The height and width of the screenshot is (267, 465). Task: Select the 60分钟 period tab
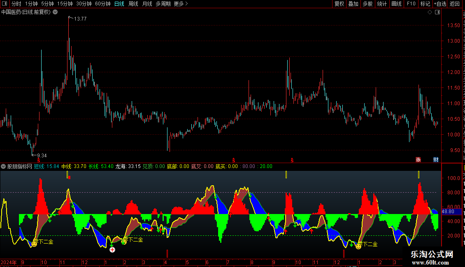coord(103,4)
